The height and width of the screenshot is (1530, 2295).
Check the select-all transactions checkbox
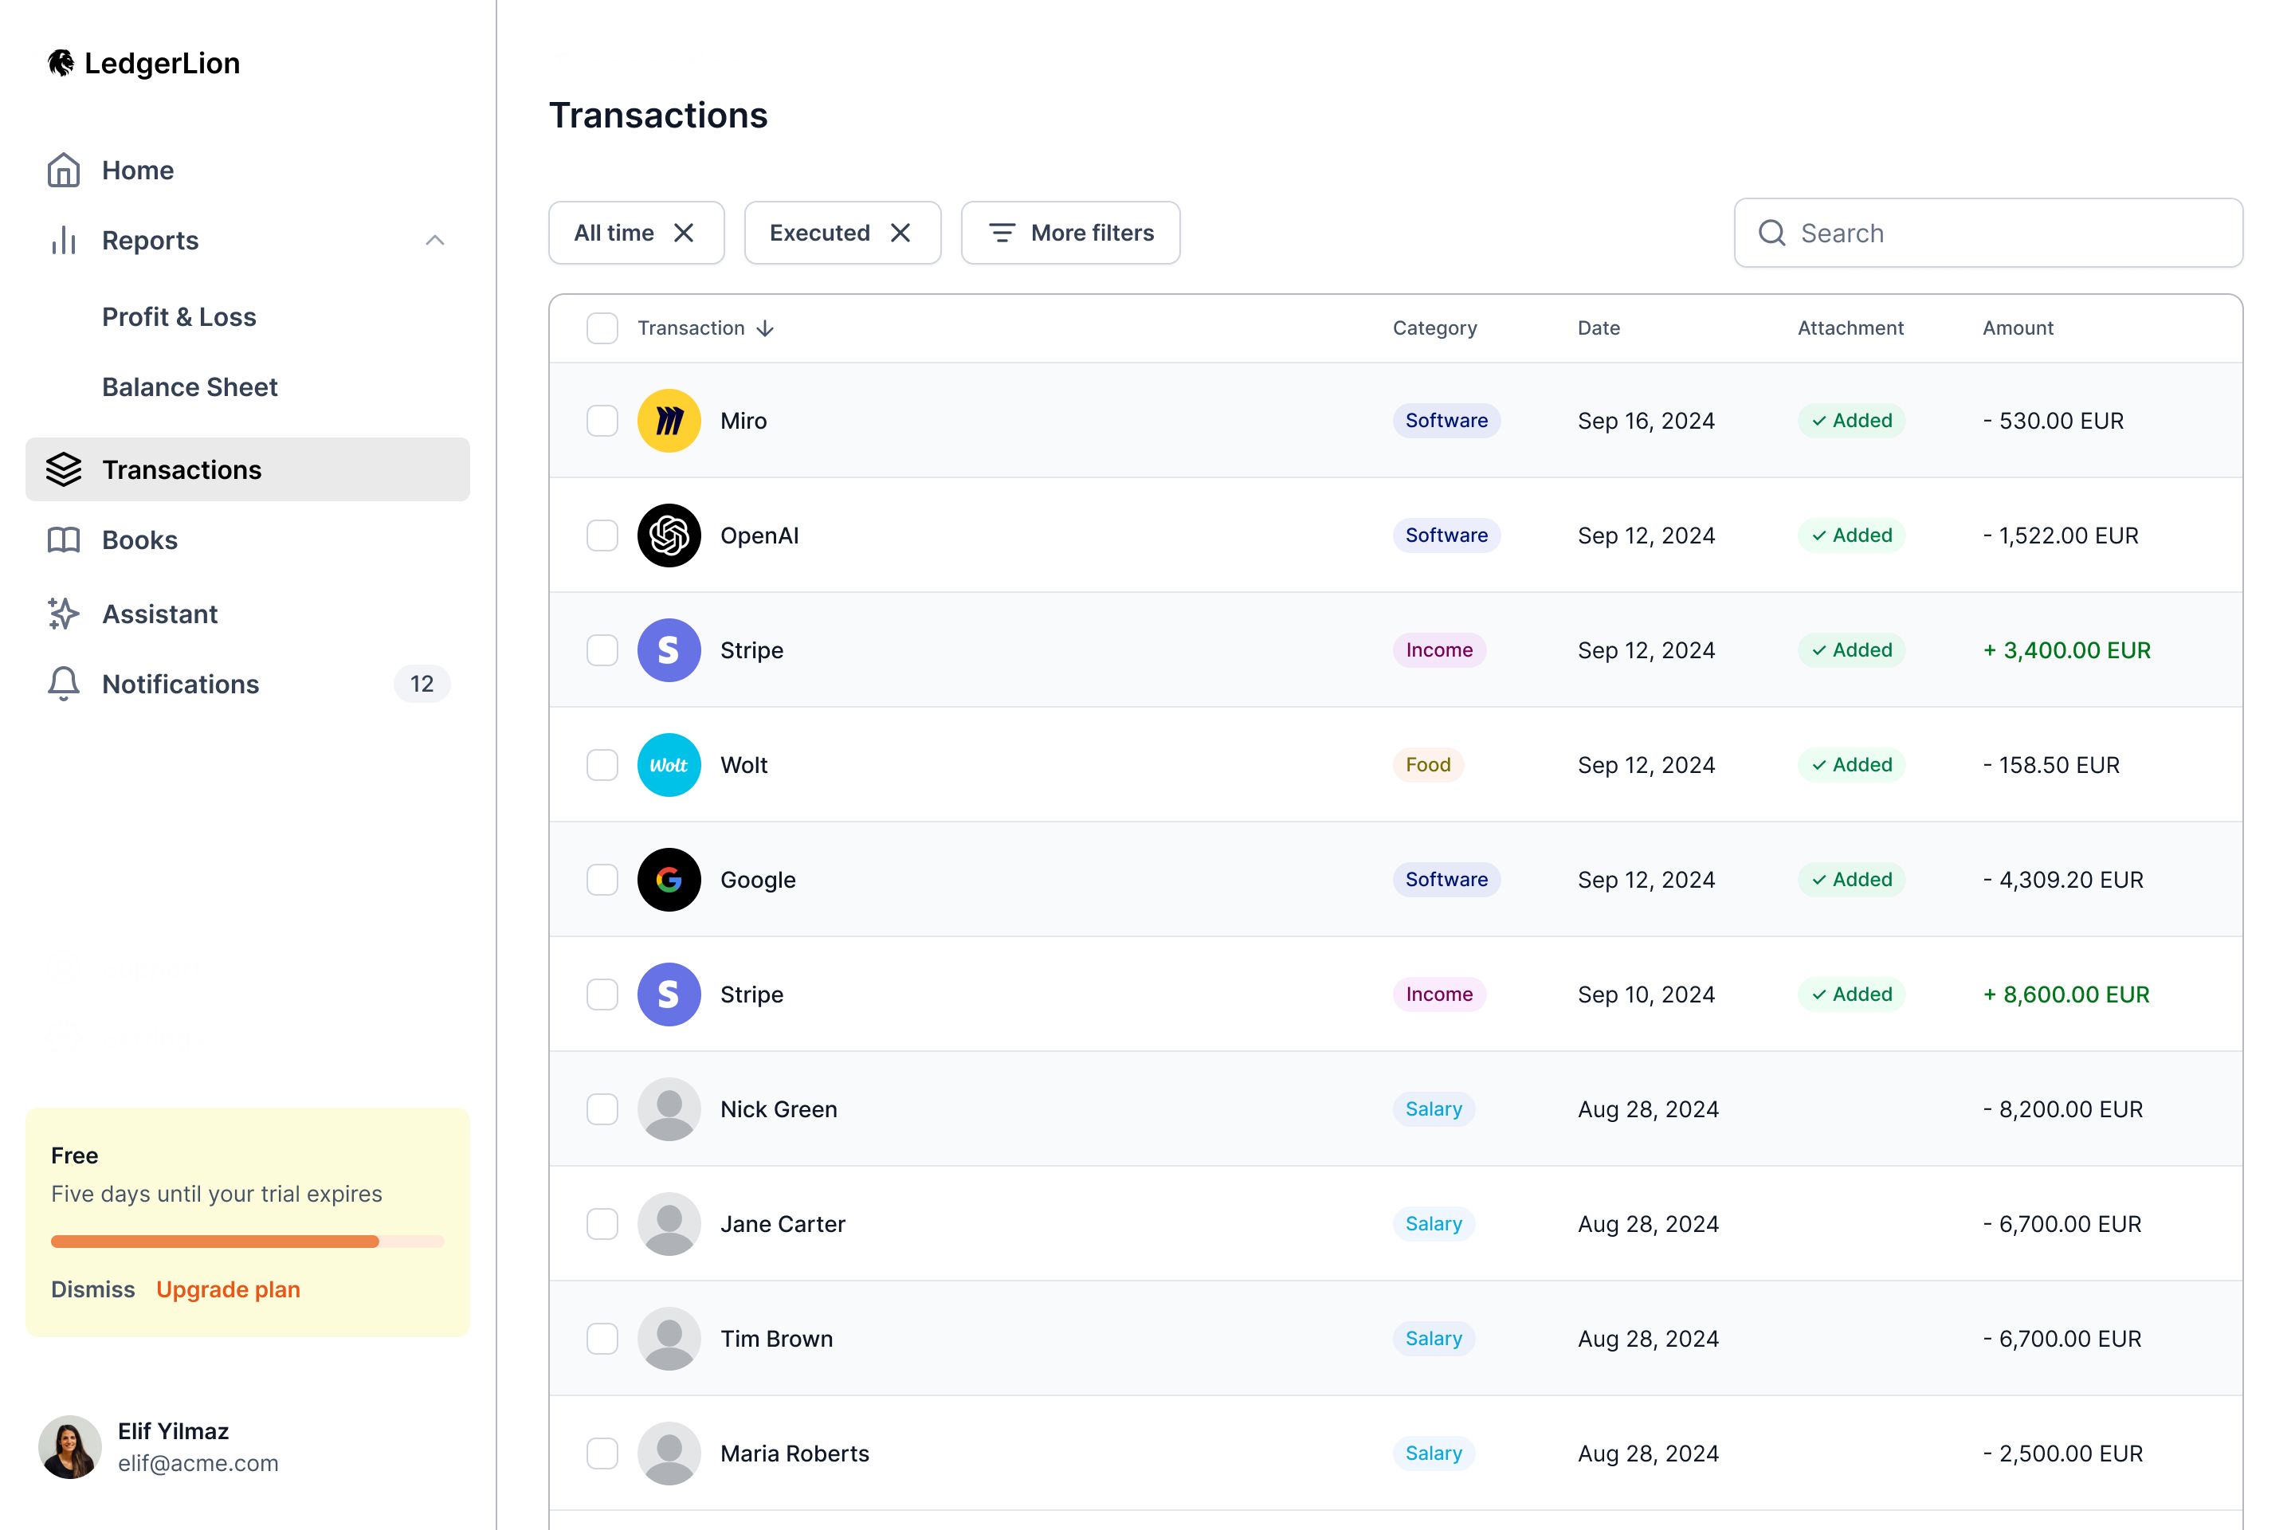point(602,328)
